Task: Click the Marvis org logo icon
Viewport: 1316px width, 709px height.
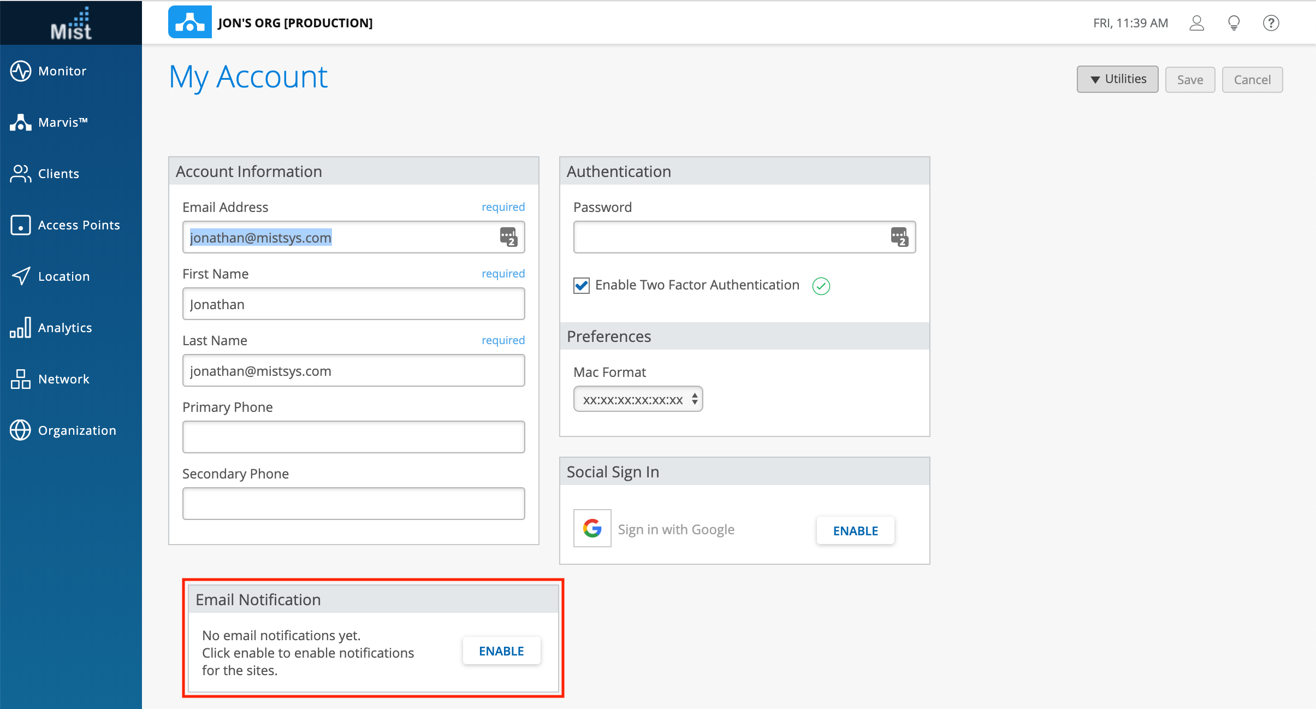Action: [189, 22]
